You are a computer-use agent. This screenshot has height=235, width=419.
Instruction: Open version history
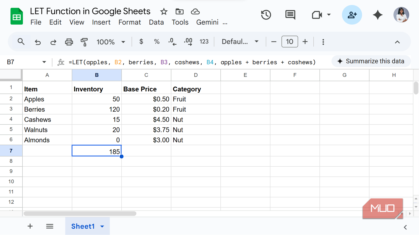tap(266, 15)
